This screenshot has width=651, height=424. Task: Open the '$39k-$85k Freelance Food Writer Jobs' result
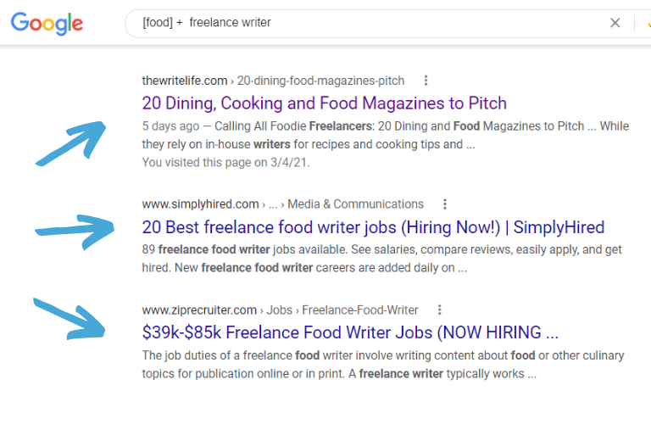[350, 332]
